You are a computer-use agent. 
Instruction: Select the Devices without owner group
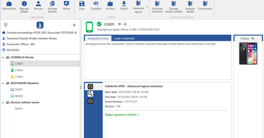[25, 102]
